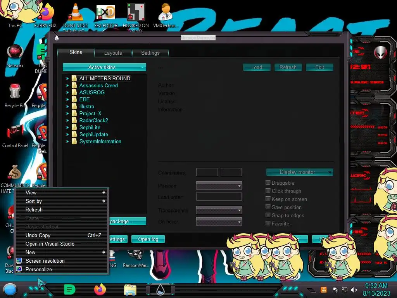Screen dimensions: 397x298
Task: Choose Personalize in the context menu
Action: click(x=62, y=269)
